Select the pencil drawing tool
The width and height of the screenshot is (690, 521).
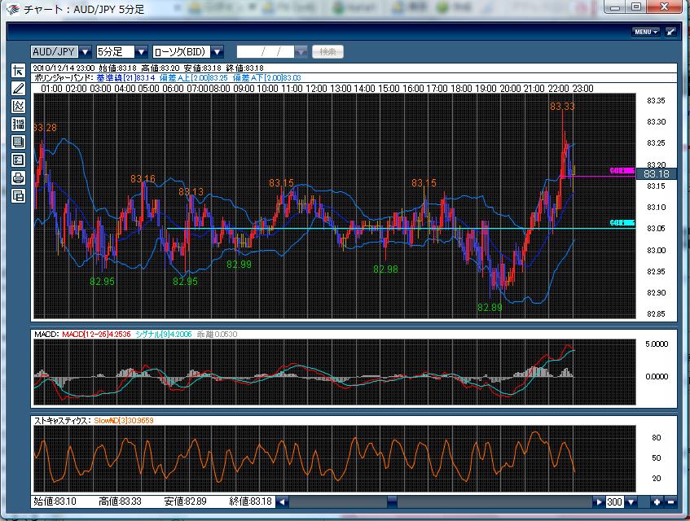point(18,89)
